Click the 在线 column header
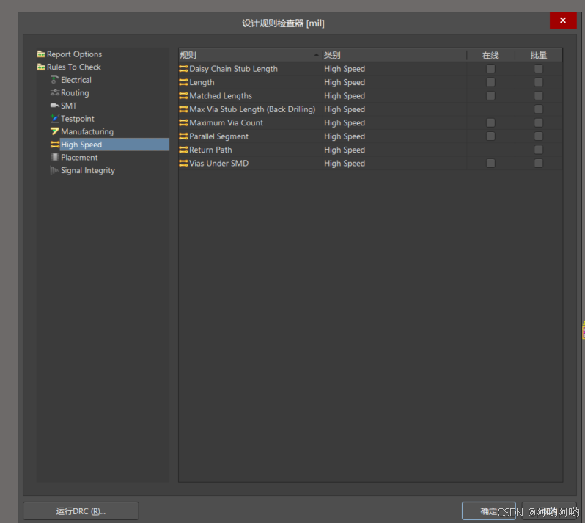Viewport: 585px width, 523px height. coord(490,55)
